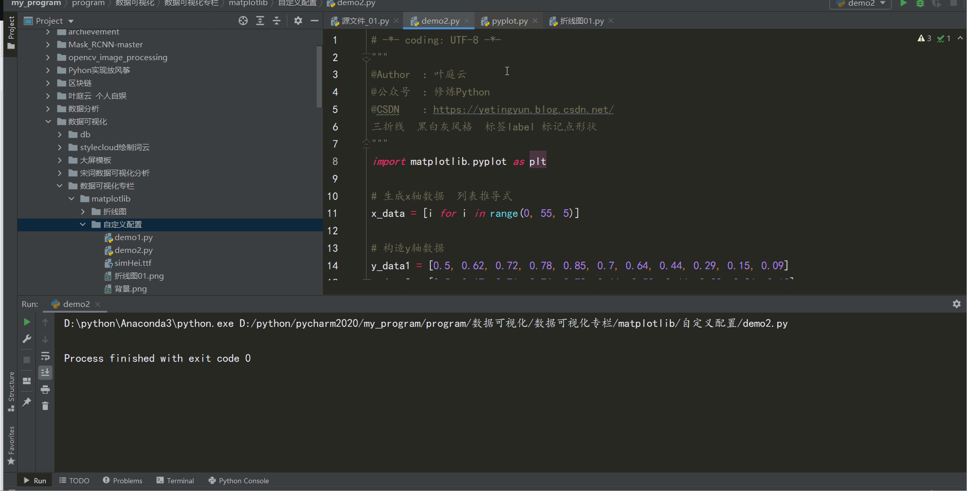Viewport: 967px width, 491px height.
Task: Click the green debug bug icon in the top toolbar
Action: coord(920,4)
